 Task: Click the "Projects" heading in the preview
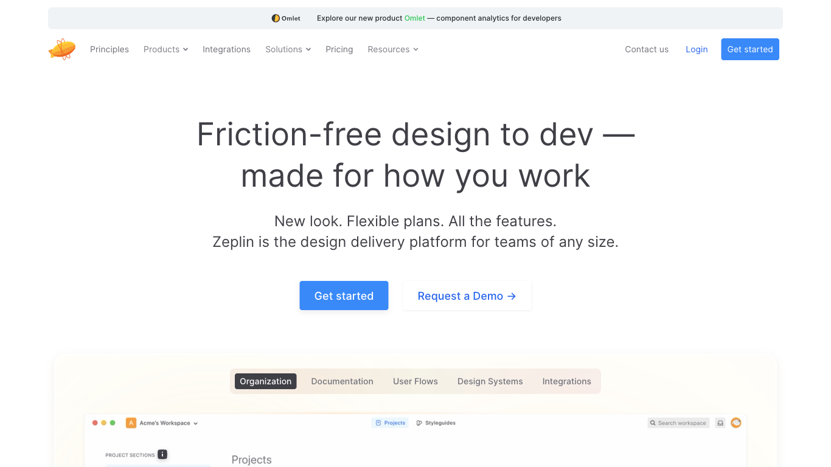251,460
